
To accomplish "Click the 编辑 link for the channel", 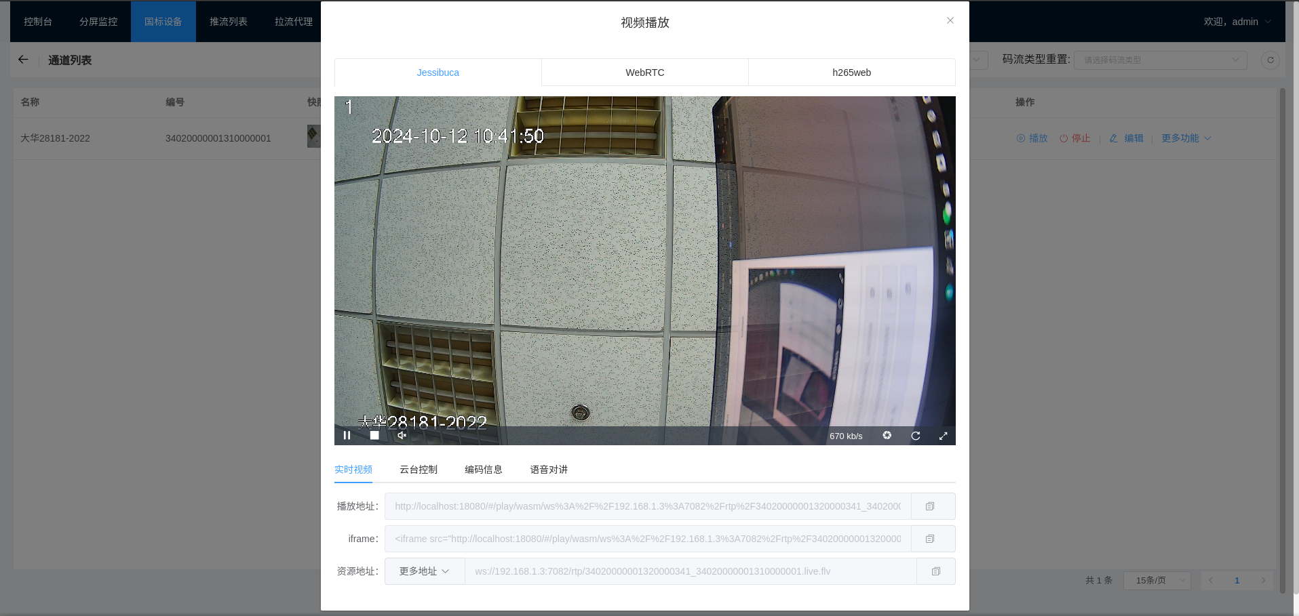I will click(x=1127, y=138).
